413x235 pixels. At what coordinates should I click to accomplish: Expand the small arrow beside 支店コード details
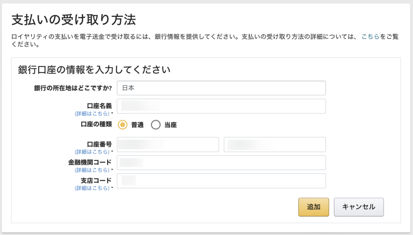112,189
